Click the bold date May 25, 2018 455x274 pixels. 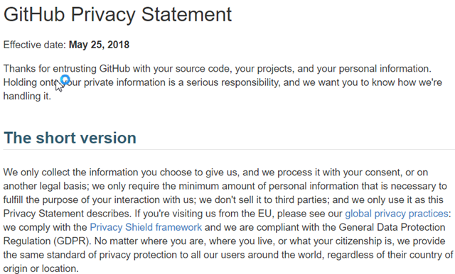(99, 45)
